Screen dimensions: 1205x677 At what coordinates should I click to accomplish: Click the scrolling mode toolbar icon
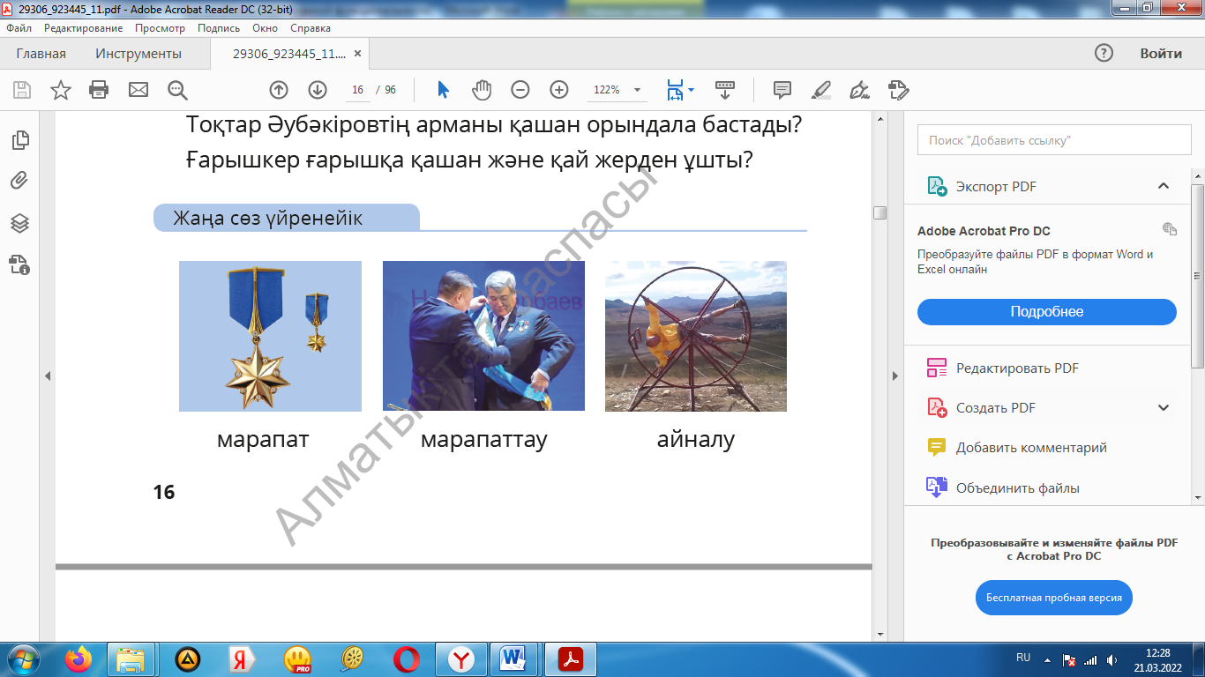724,90
